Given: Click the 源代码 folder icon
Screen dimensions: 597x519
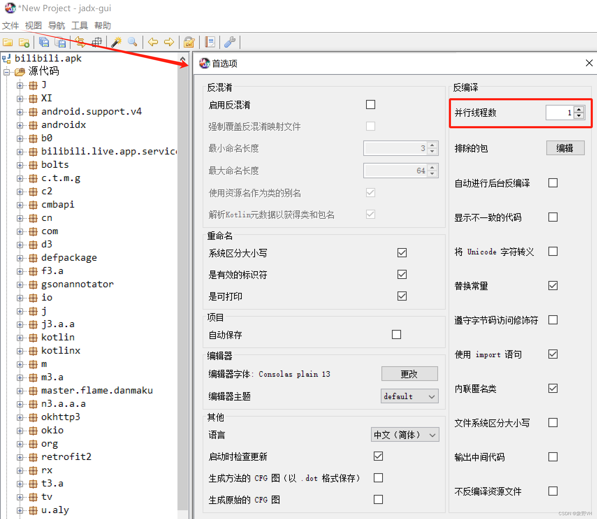Looking at the screenshot, I should (20, 72).
